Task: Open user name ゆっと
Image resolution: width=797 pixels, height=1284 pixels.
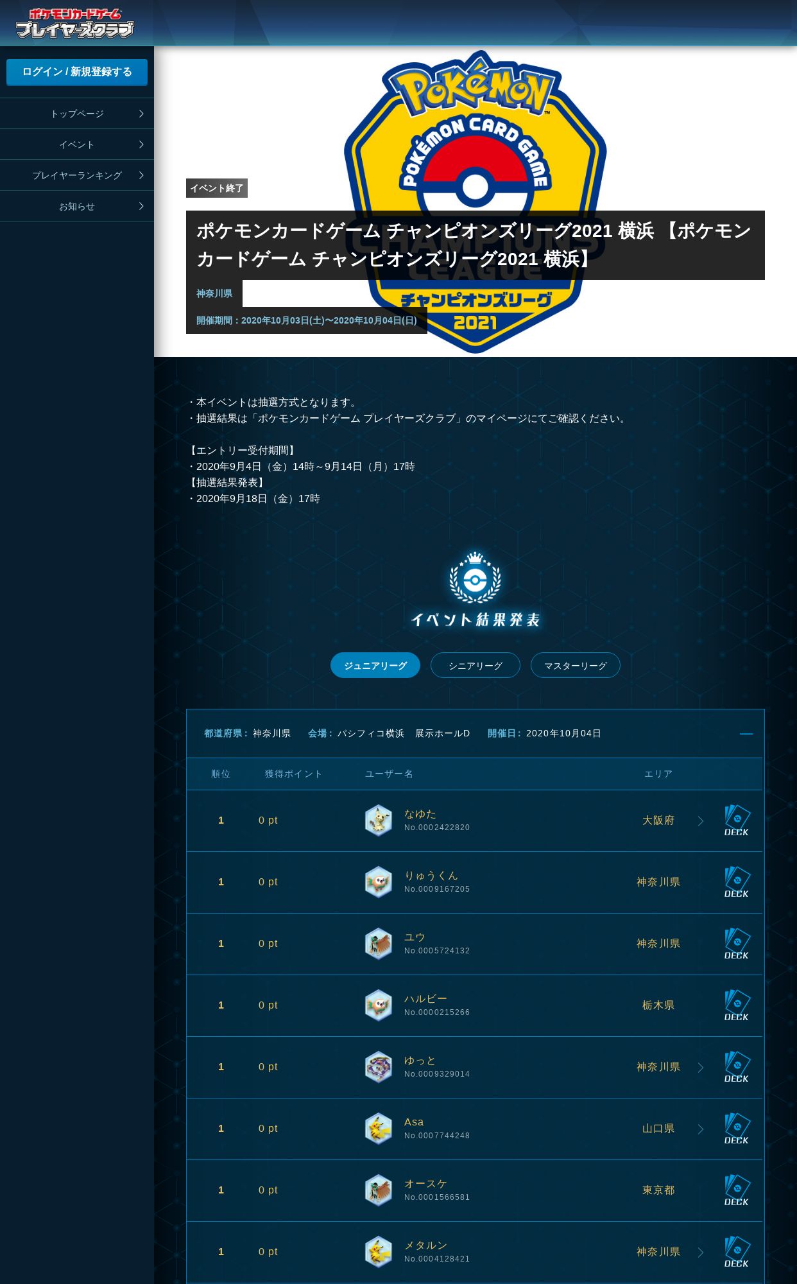Action: pyautogui.click(x=420, y=1061)
